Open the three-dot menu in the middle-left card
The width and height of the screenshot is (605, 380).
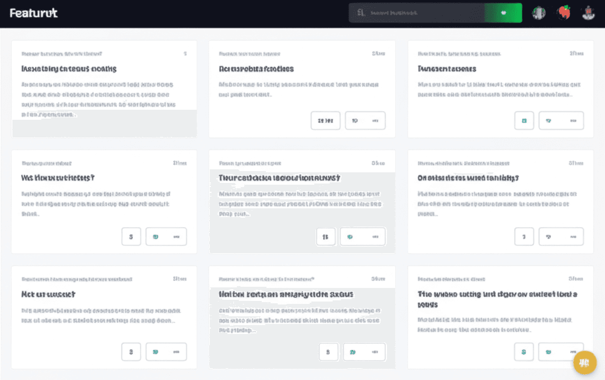point(176,237)
